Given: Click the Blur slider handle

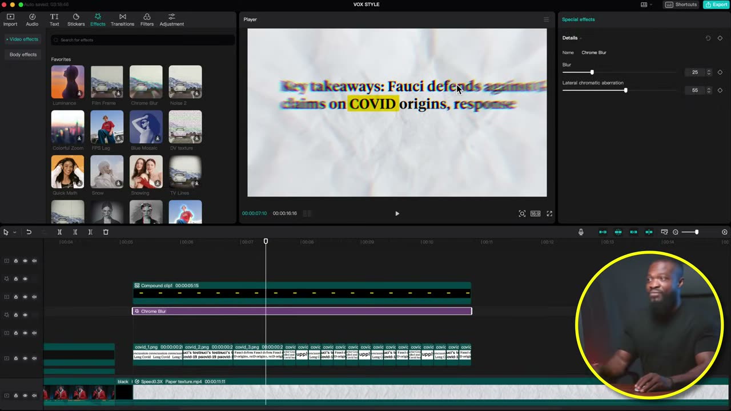Looking at the screenshot, I should tap(592, 72).
